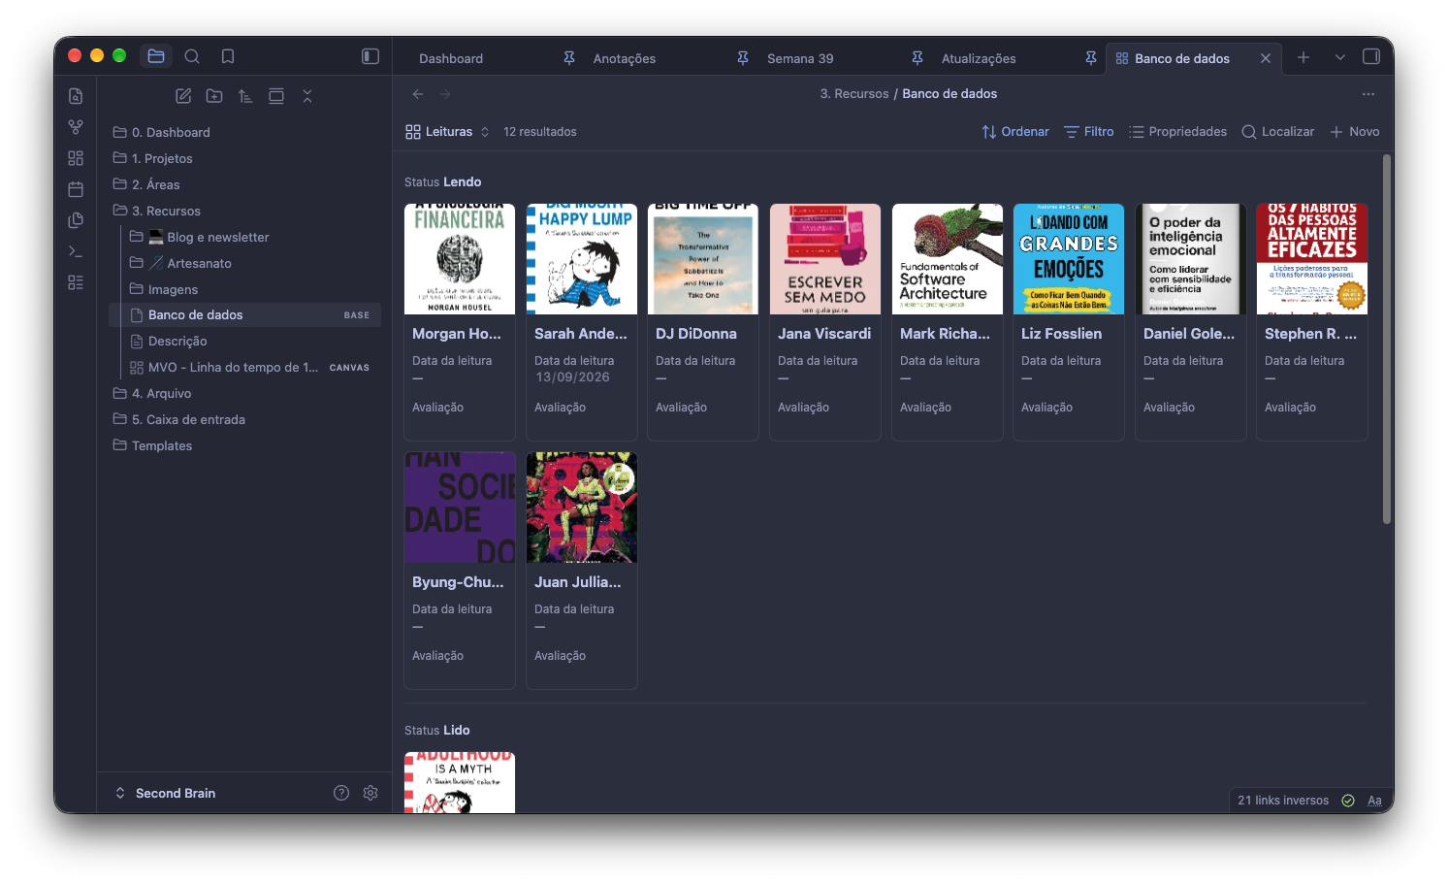
Task: Open the Filtro filter button
Action: coord(1089,132)
